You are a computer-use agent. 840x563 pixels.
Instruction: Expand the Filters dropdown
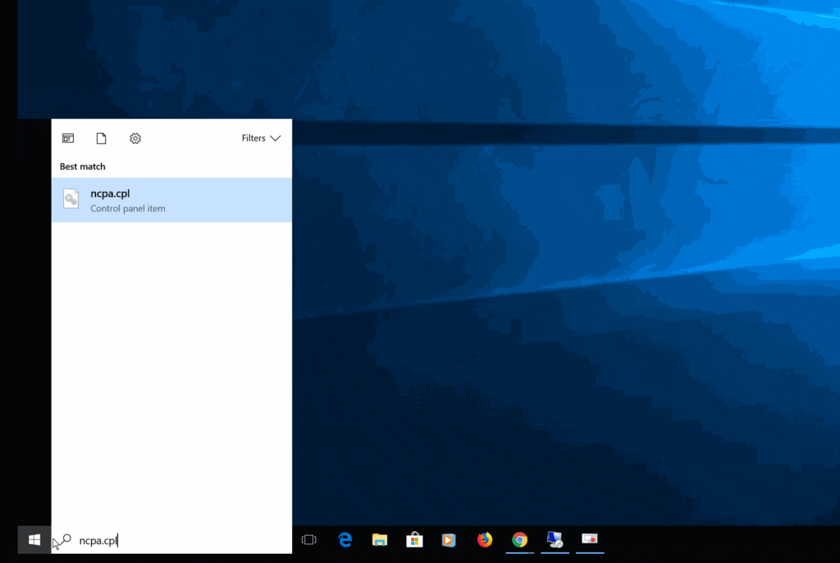261,138
